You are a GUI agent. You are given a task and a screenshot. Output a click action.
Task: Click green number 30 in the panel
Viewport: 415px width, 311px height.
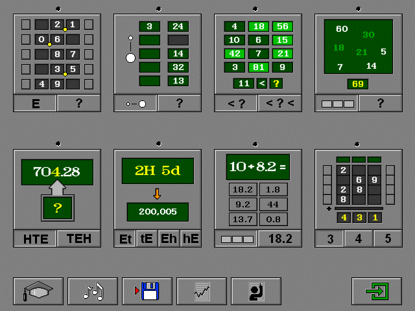(368, 34)
